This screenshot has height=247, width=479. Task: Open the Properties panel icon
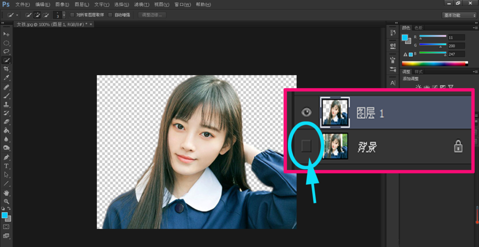[x=393, y=45]
